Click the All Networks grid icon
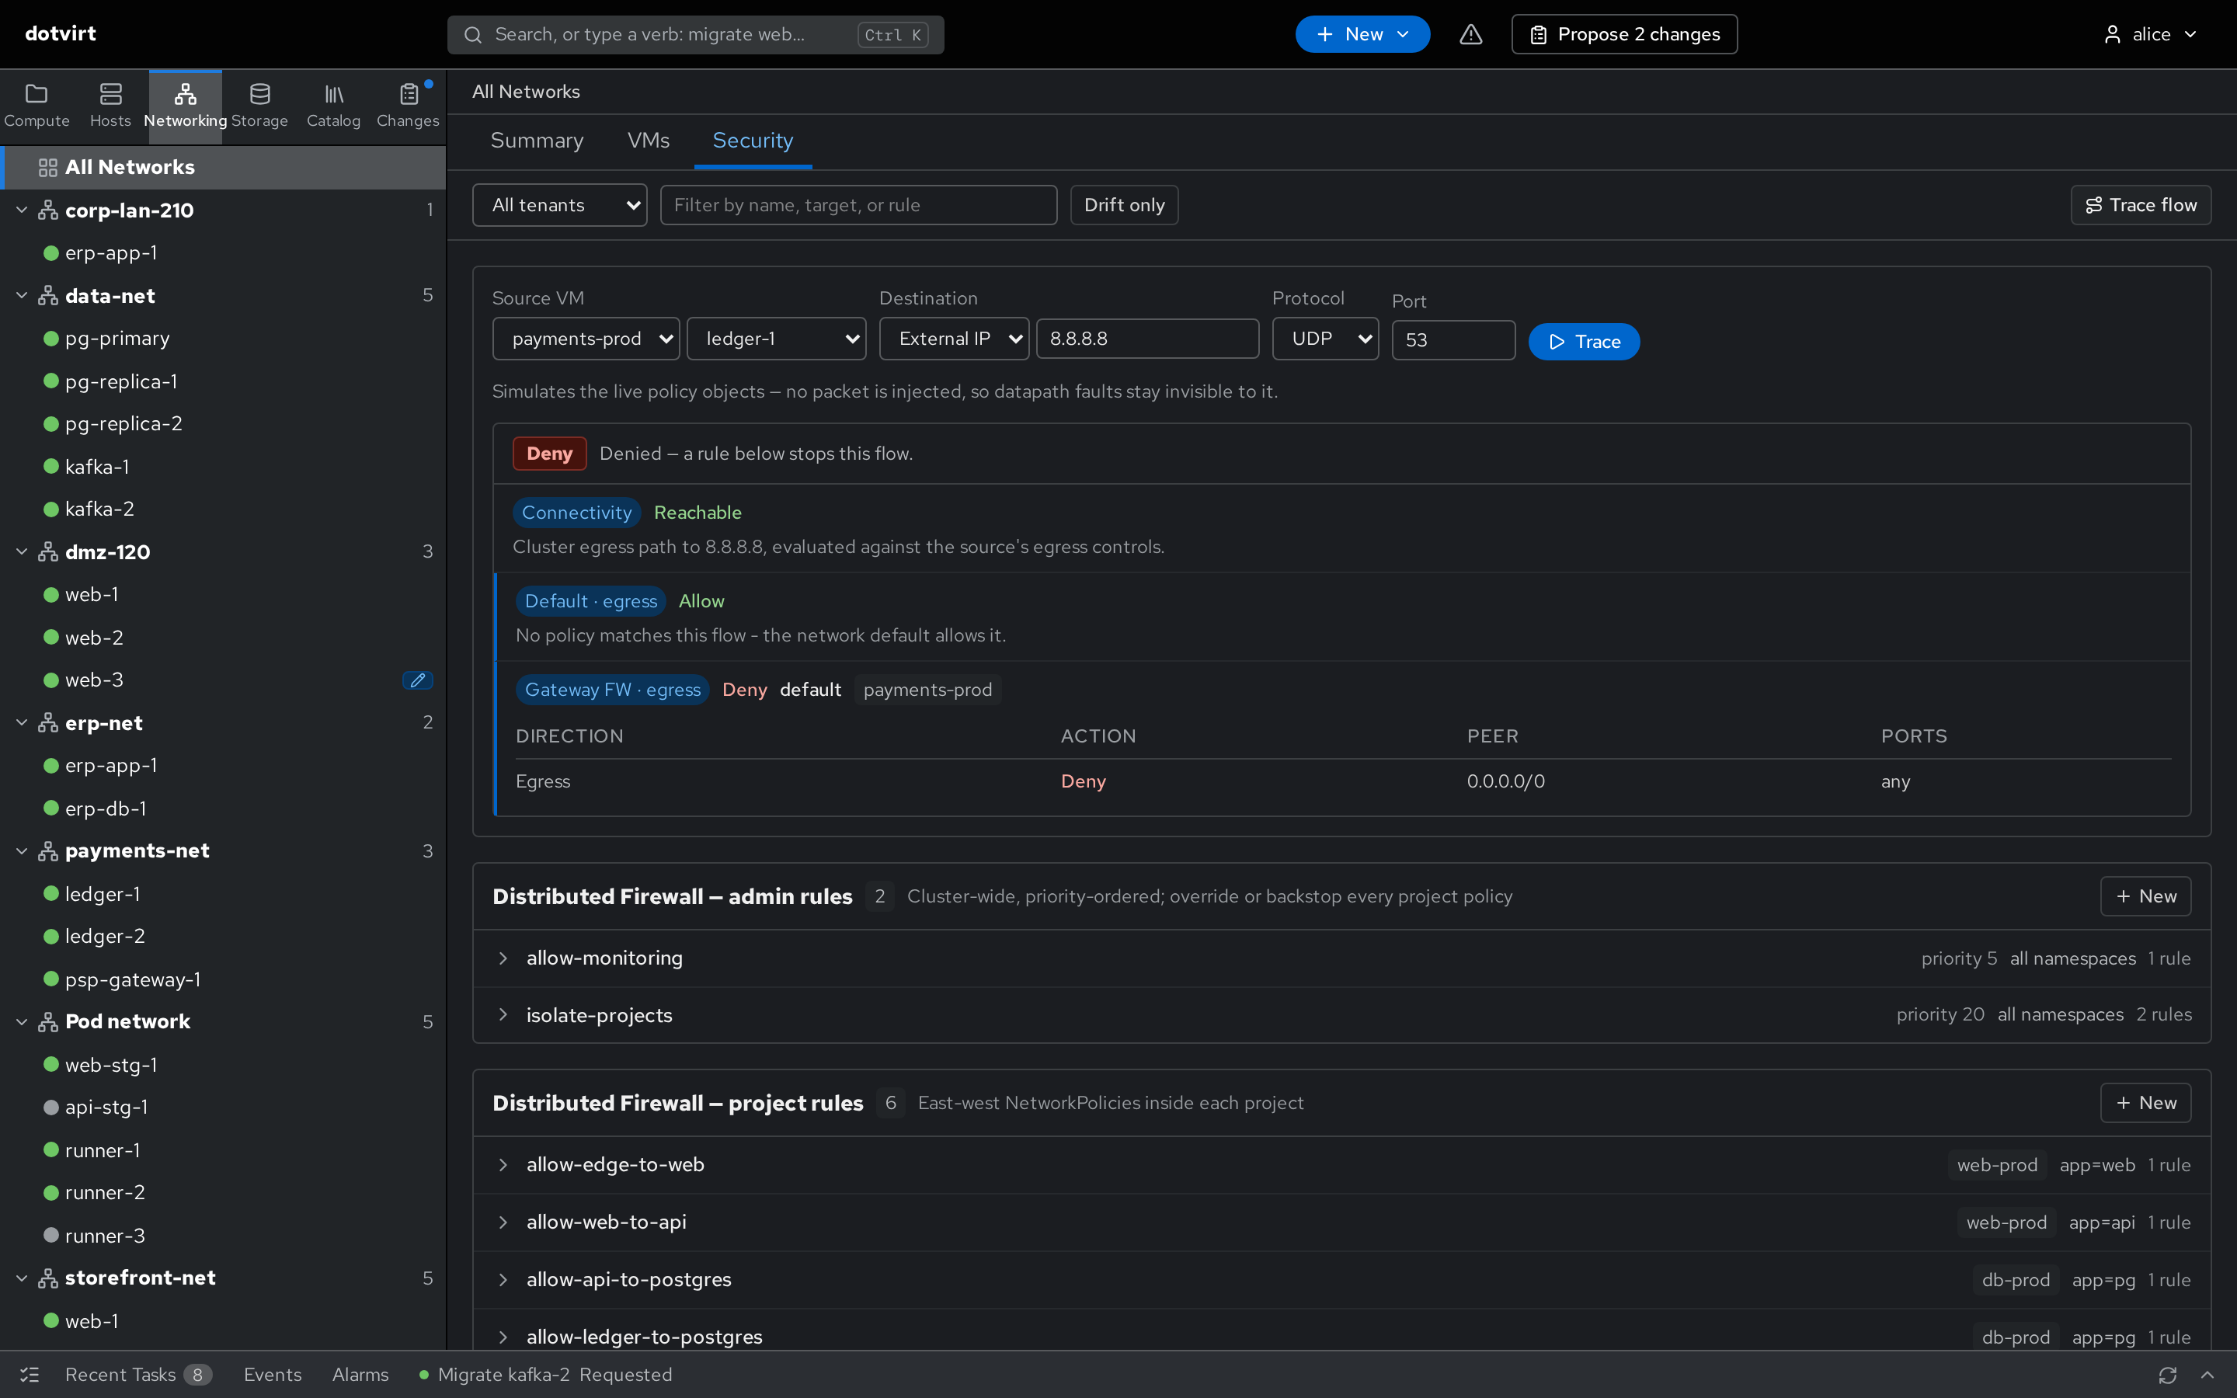Viewport: 2237px width, 1398px height. pos(48,167)
